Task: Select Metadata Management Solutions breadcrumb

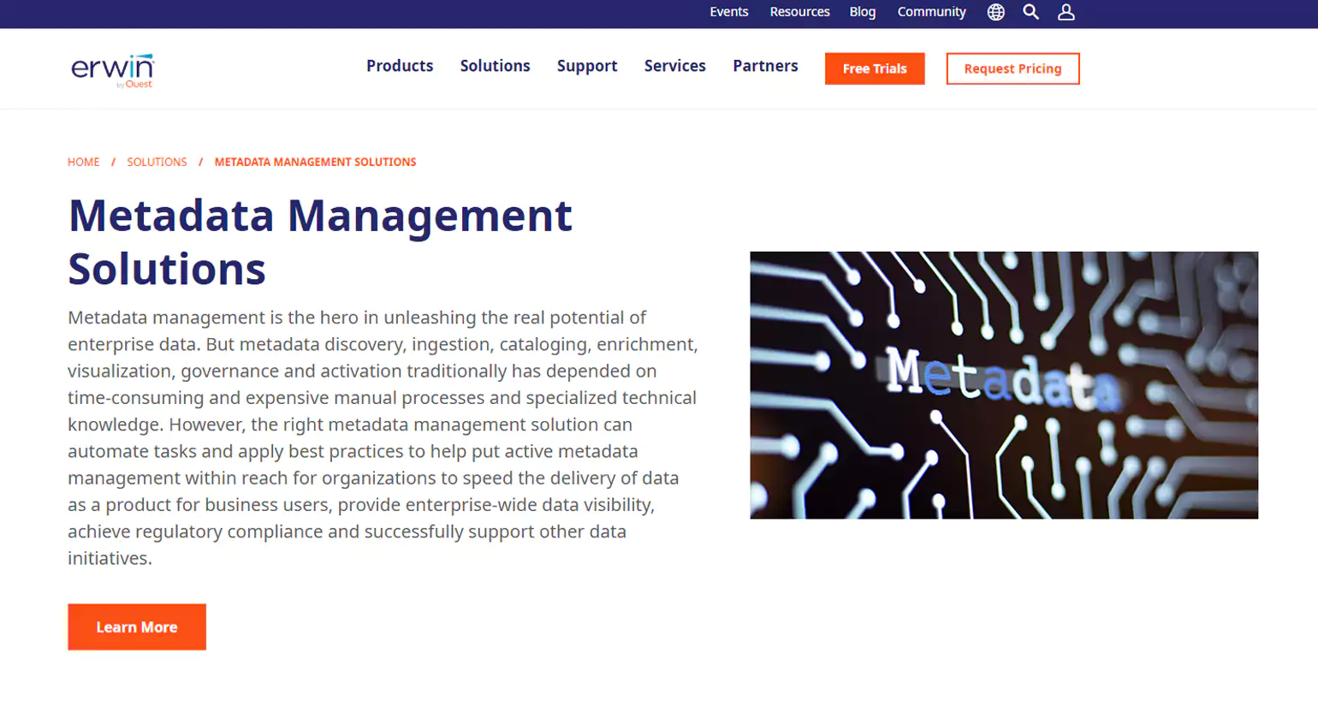Action: 315,162
